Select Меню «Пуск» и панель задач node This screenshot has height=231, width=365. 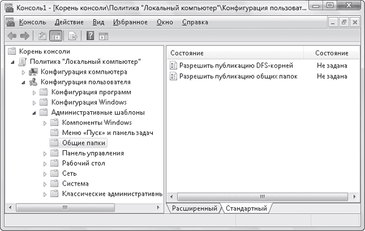point(108,133)
